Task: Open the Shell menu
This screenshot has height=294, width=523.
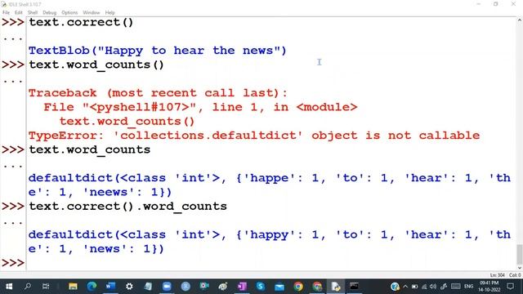Action: pos(33,13)
